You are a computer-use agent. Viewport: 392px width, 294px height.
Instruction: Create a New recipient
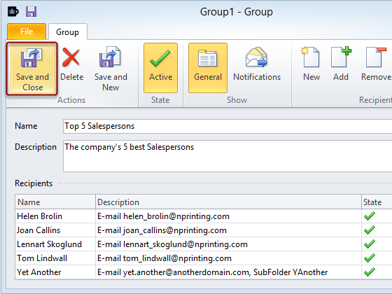pos(311,68)
